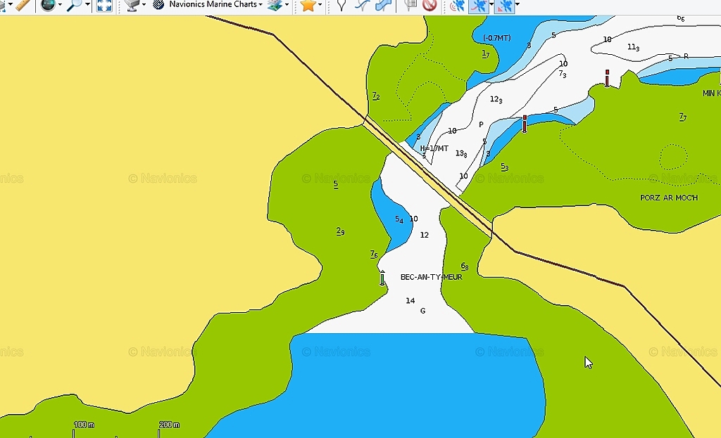Click the 200 m scale bar label
The width and height of the screenshot is (721, 438).
[169, 425]
